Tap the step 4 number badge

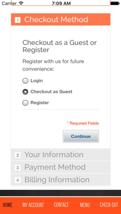point(18,180)
